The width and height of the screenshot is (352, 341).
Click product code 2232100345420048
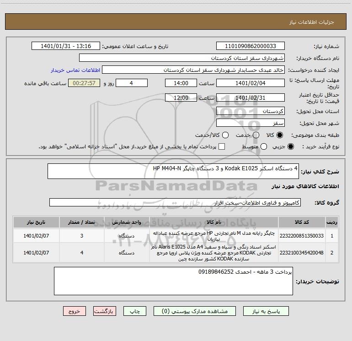pos(302,253)
